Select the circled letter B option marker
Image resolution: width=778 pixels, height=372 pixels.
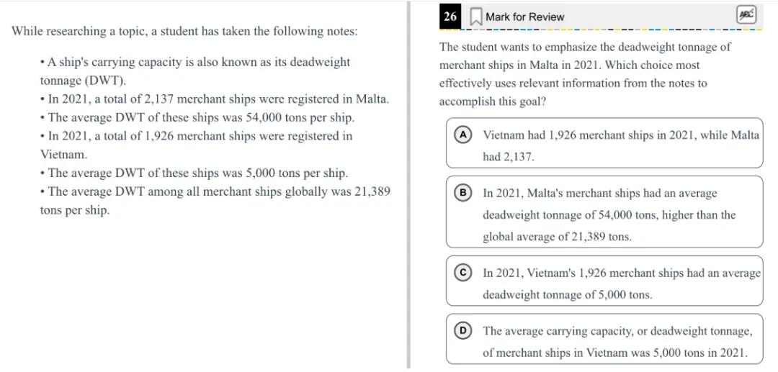click(x=463, y=193)
